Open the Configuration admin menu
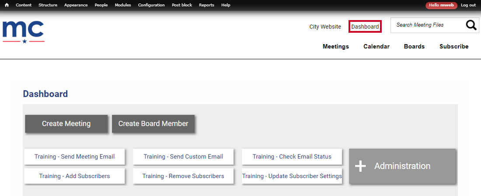This screenshot has height=196, width=481. click(151, 5)
